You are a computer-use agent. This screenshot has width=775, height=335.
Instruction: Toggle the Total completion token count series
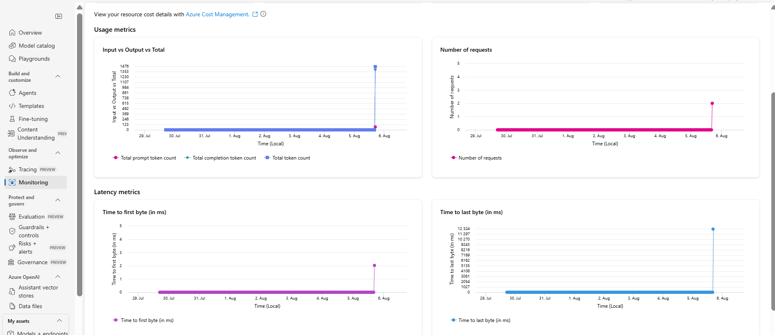pyautogui.click(x=220, y=158)
